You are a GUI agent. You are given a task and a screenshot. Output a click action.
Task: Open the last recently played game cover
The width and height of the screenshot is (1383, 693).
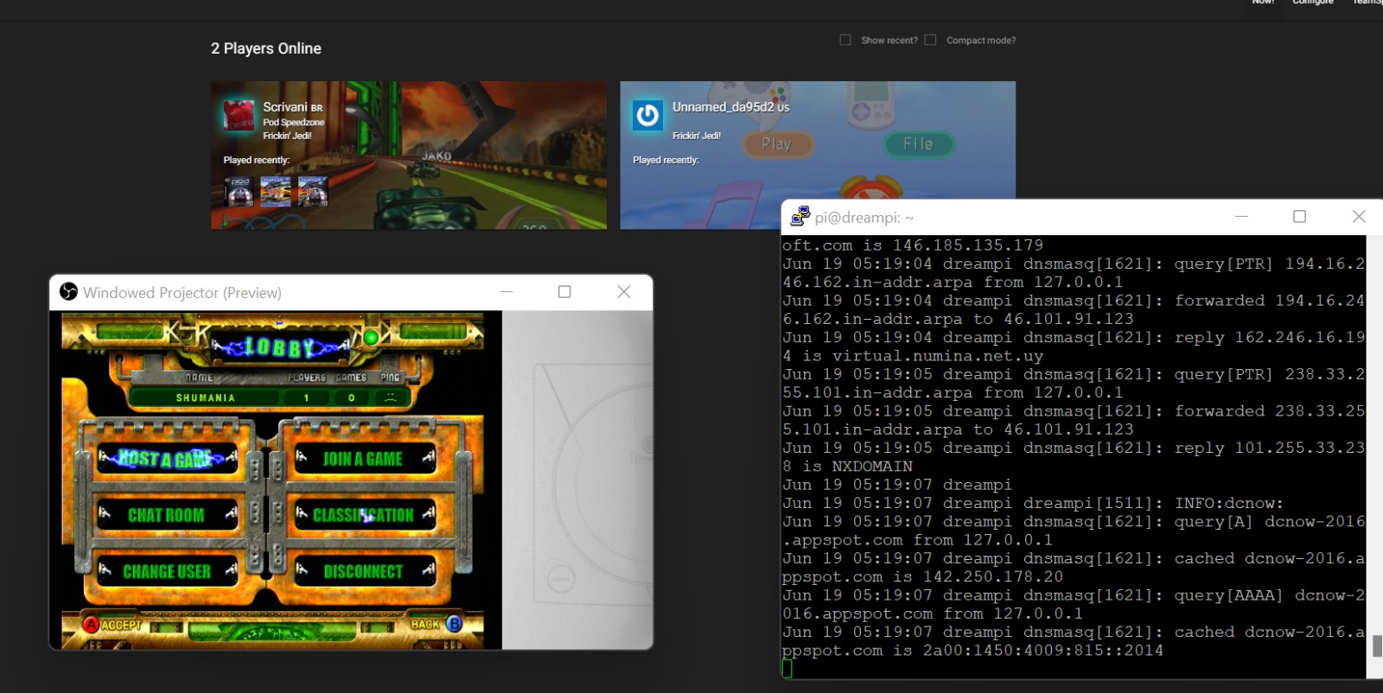(313, 191)
